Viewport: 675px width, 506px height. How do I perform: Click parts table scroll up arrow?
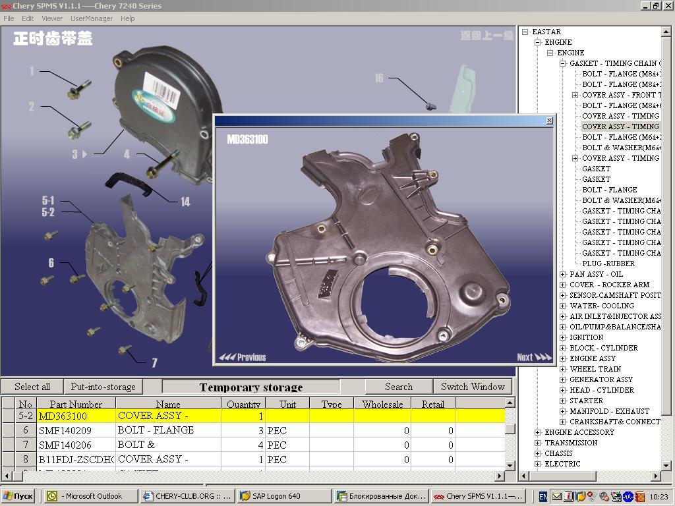510,403
